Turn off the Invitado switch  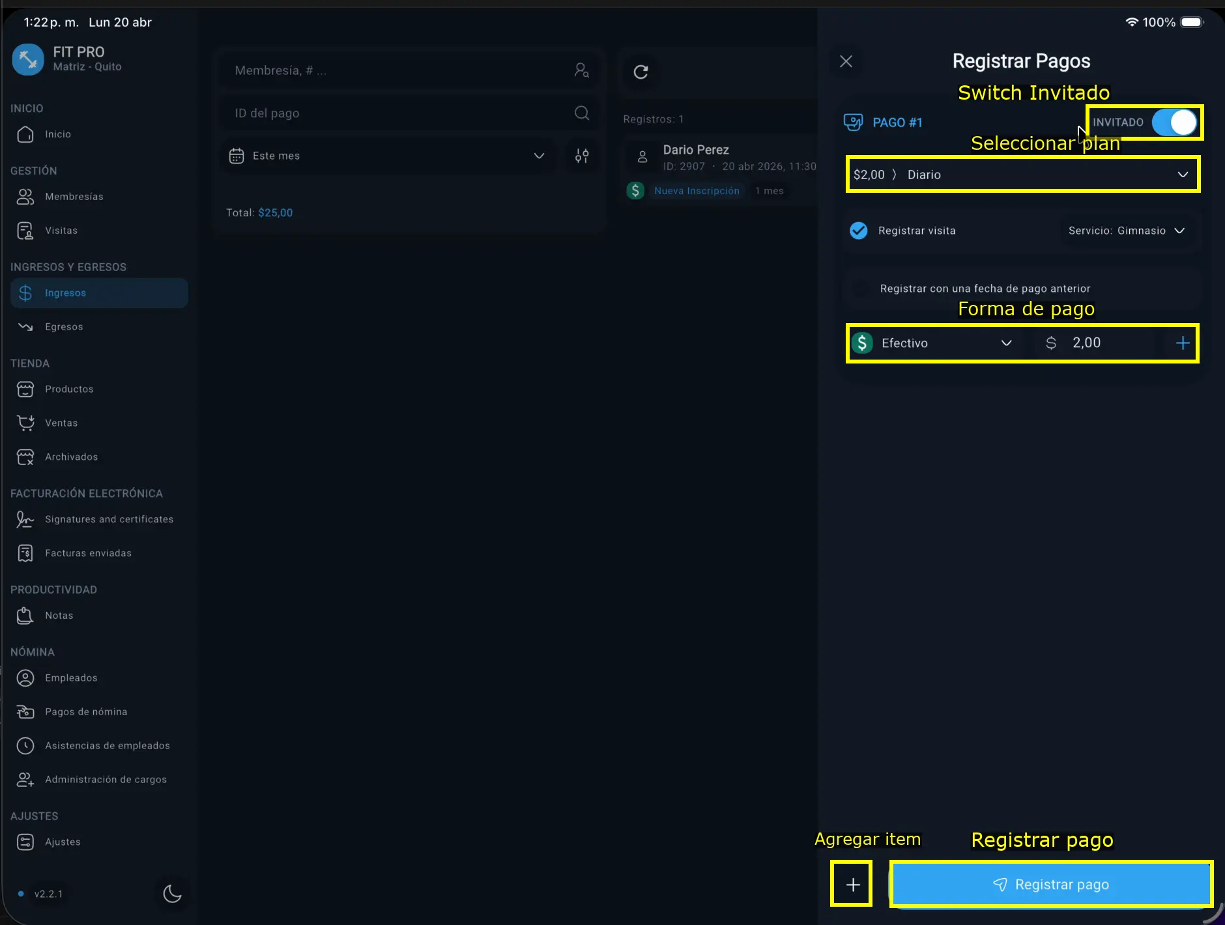click(1174, 122)
